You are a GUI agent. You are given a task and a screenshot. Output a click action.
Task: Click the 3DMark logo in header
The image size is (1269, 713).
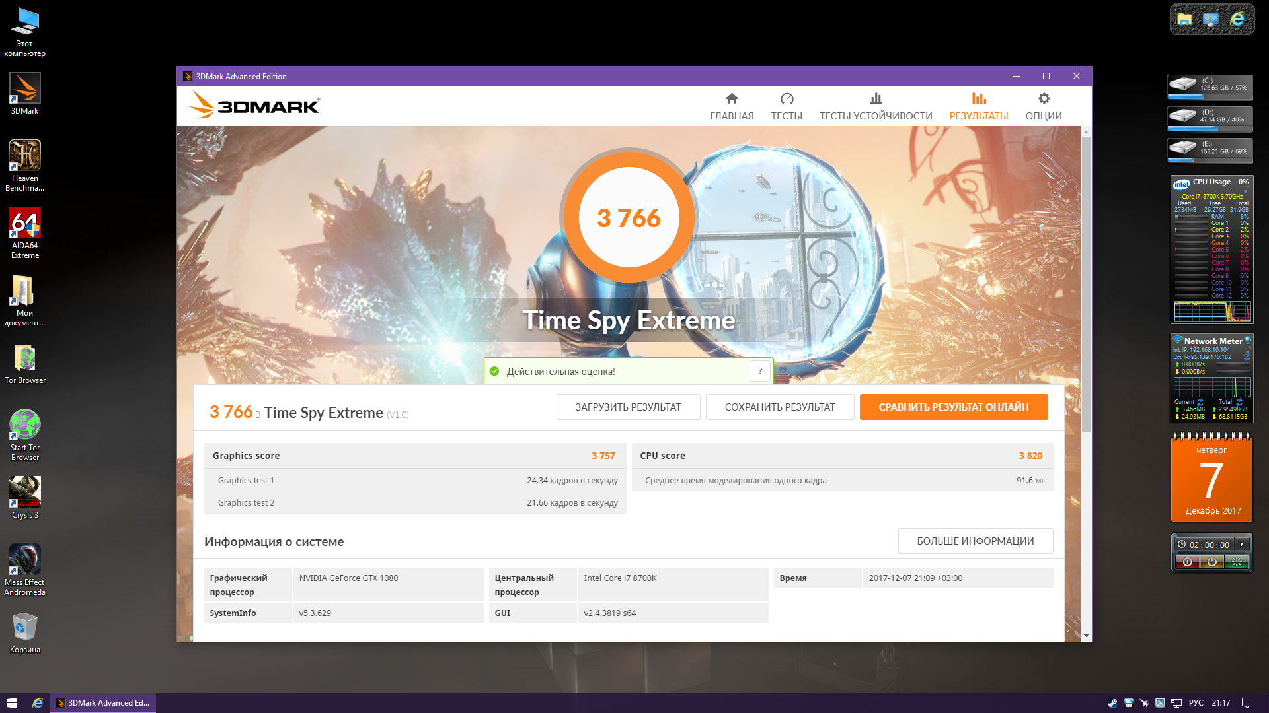pyautogui.click(x=254, y=106)
